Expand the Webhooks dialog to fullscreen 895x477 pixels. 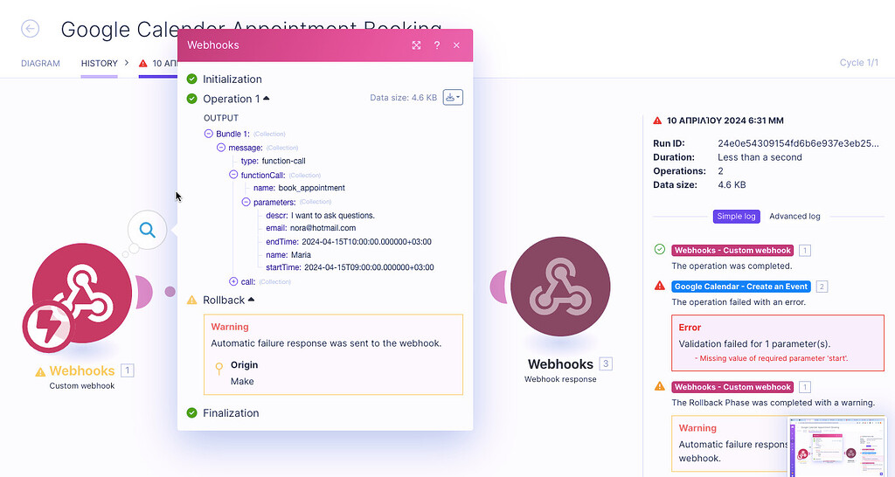(416, 45)
